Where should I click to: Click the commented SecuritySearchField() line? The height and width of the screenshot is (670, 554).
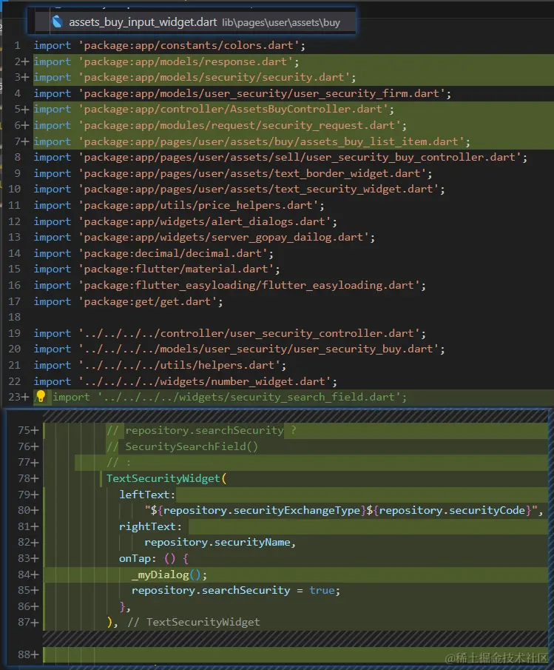tap(182, 446)
